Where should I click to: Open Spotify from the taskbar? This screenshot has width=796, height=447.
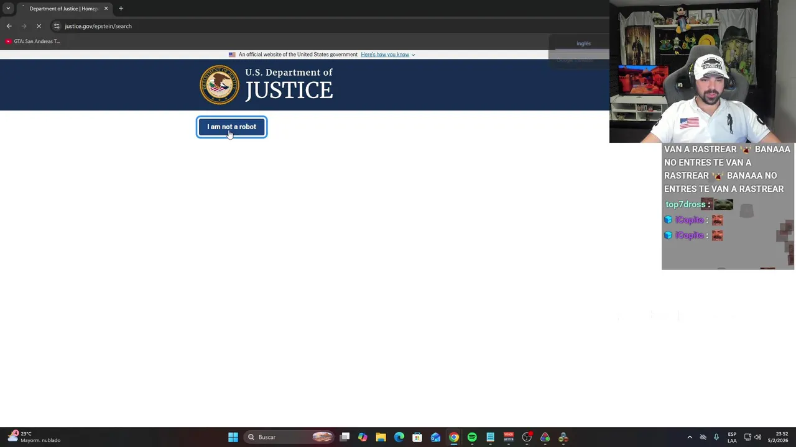coord(472,437)
